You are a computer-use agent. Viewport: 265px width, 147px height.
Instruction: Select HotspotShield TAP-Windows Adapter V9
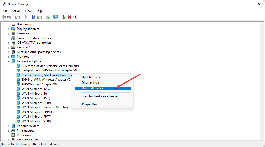pyautogui.click(x=49, y=70)
